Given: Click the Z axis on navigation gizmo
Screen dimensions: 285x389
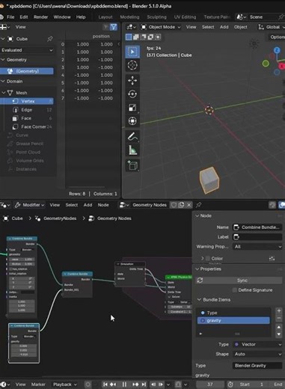Looking at the screenshot, I should pos(277,50).
